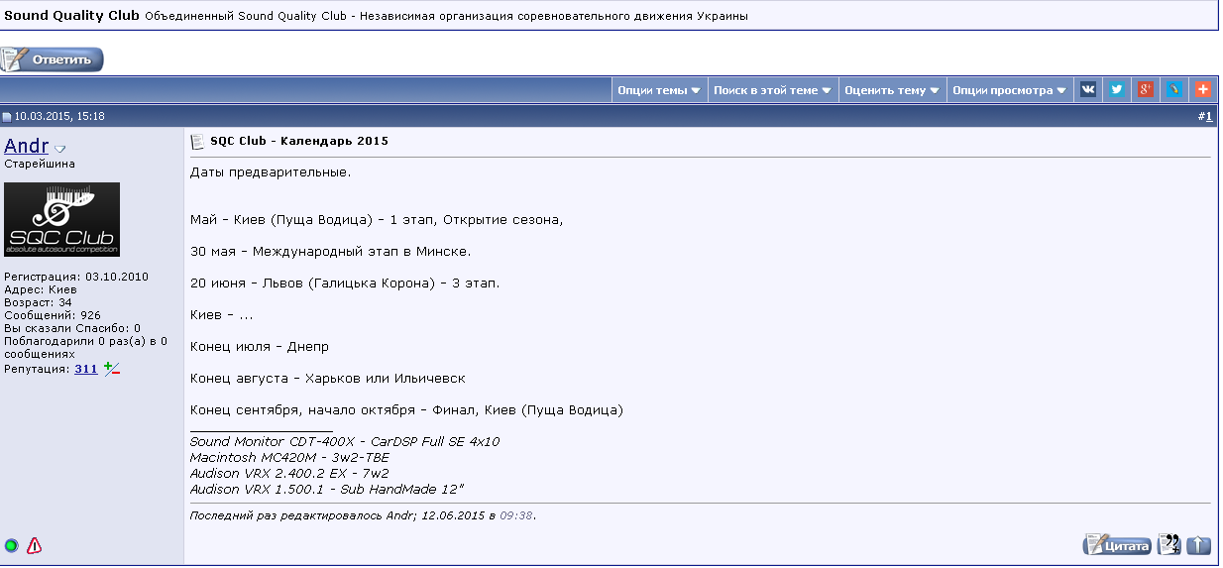The image size is (1223, 568).
Task: Share via the Google Plus icon
Action: (x=1146, y=89)
